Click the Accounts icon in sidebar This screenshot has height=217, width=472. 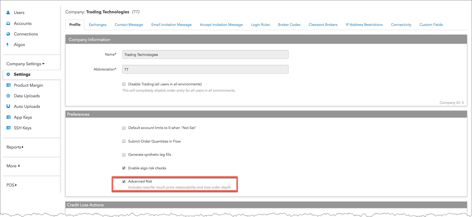tap(8, 23)
